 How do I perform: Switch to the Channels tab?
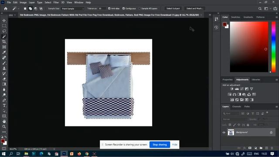click(236, 106)
